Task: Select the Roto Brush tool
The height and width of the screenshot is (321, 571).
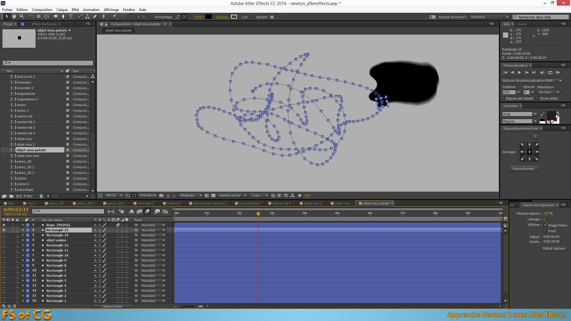Action: coord(105,17)
